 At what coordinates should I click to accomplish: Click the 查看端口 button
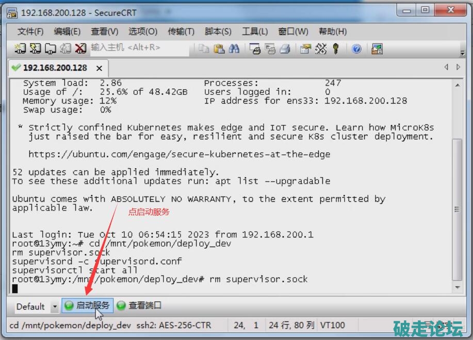coord(139,305)
